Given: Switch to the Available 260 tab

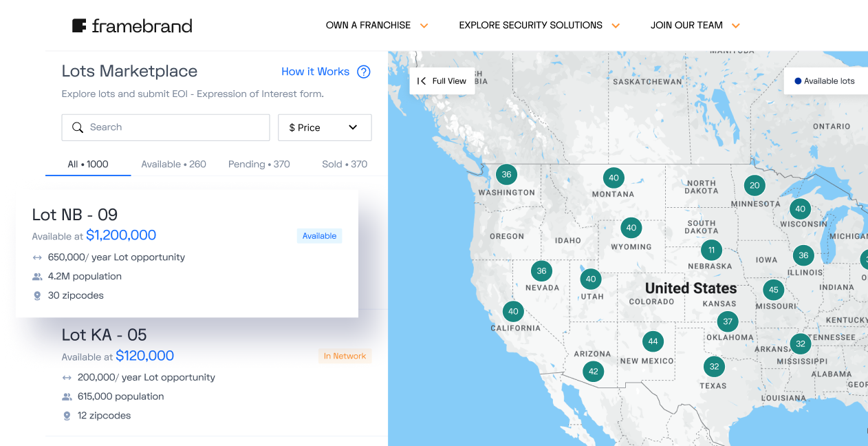Looking at the screenshot, I should 173,164.
